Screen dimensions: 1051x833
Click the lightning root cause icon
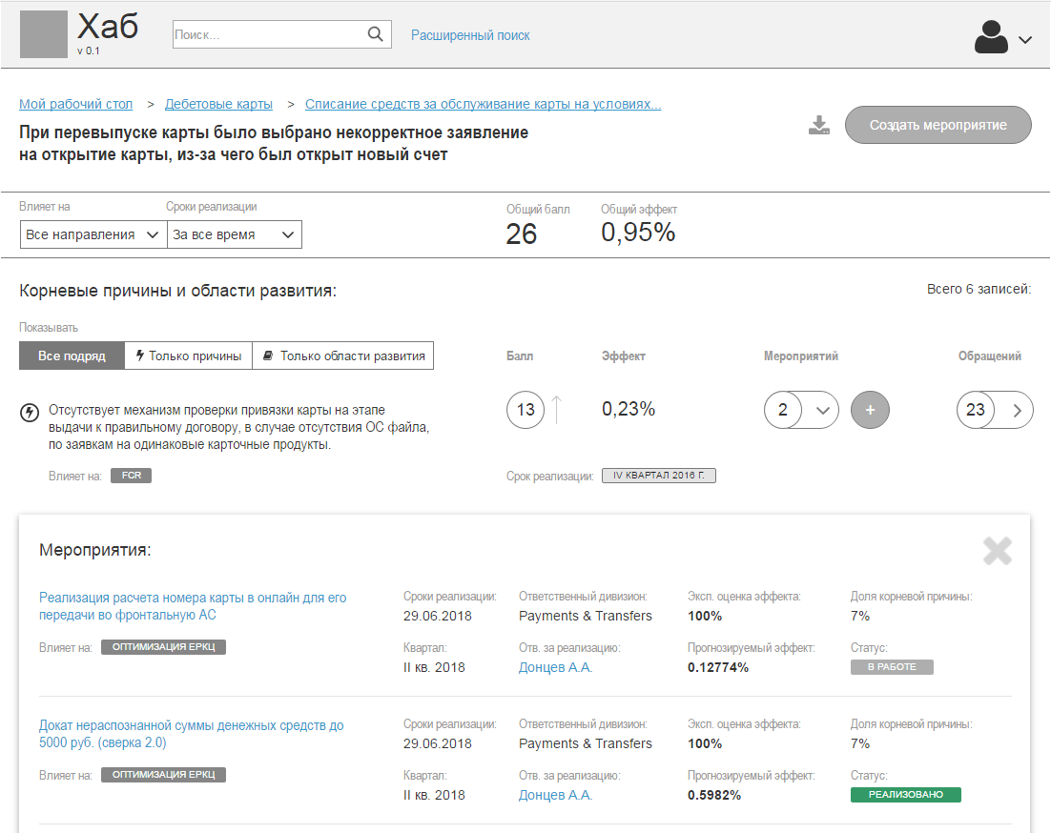27,412
